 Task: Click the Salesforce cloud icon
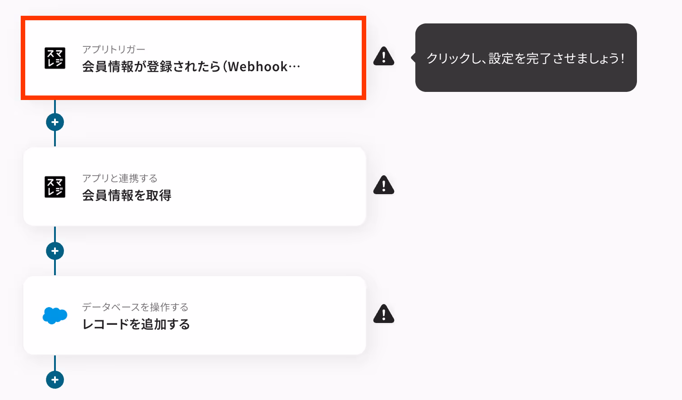click(55, 316)
